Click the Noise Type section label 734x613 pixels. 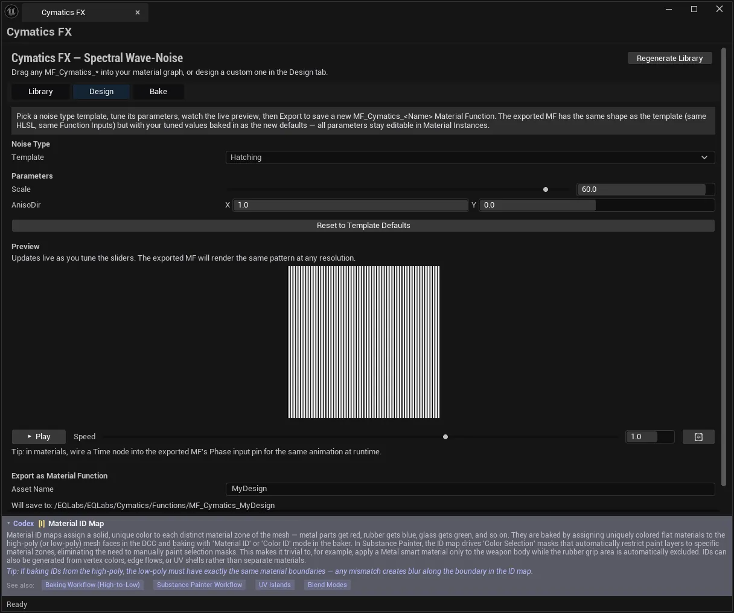click(31, 144)
